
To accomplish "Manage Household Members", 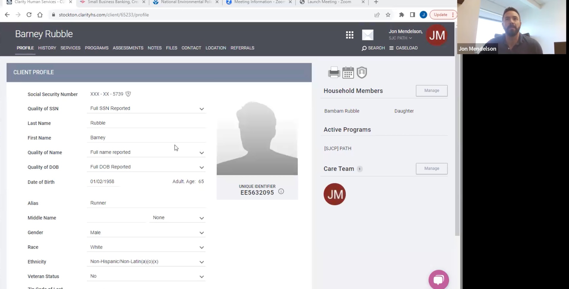I will (432, 90).
